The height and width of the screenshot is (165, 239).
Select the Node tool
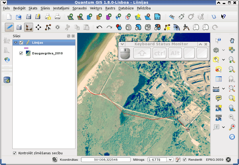tap(48, 27)
